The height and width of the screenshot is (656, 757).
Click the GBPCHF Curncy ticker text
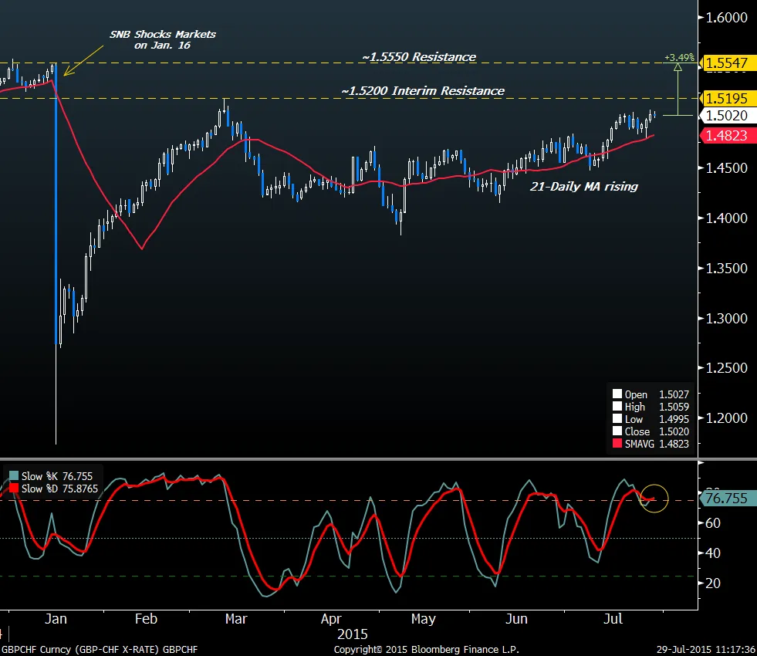pos(99,650)
